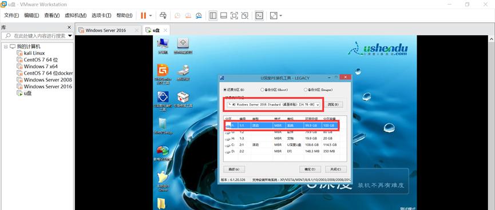Enter full screen mode icon

pos(234,15)
